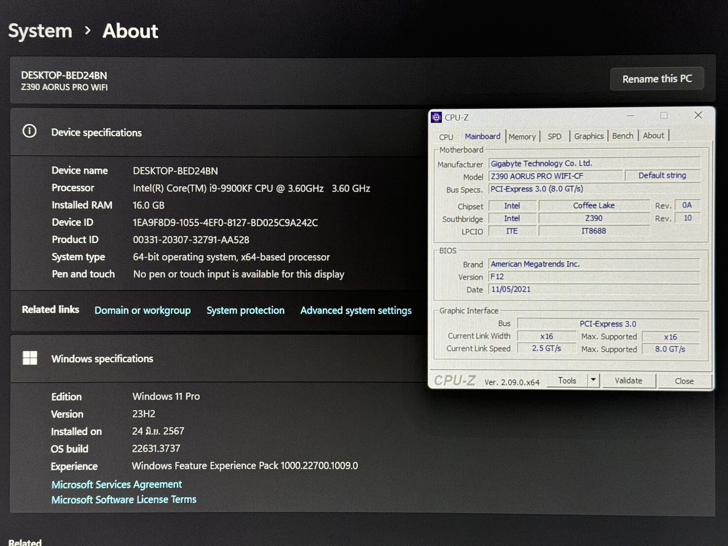The image size is (728, 546).
Task: Click the Device specifications info icon
Action: [30, 131]
